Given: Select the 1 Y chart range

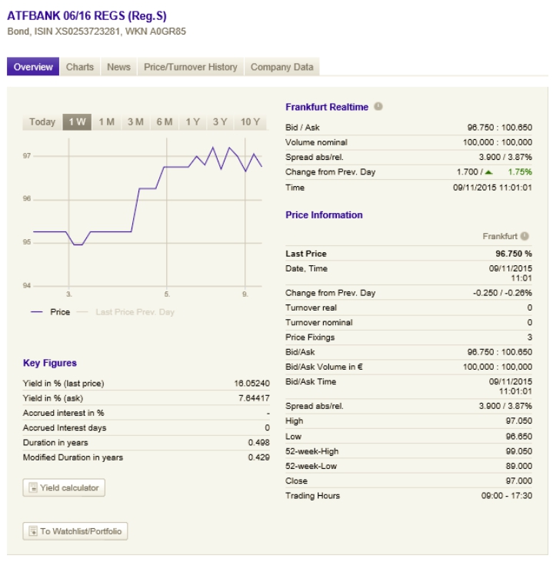Looking at the screenshot, I should tap(192, 122).
